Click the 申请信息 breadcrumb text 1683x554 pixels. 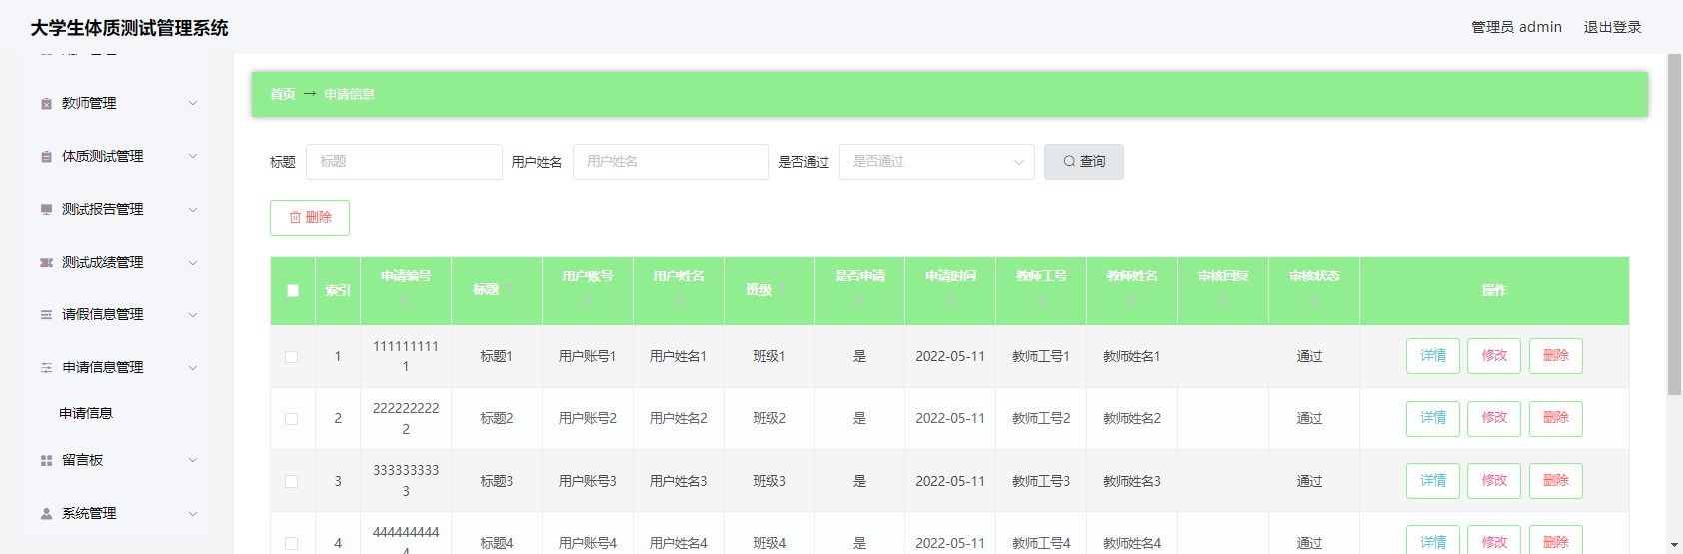[349, 94]
